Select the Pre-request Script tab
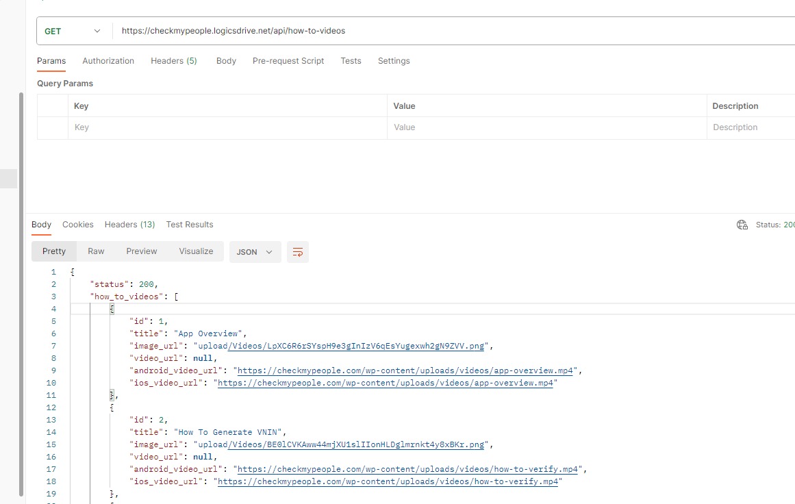This screenshot has height=504, width=795. (x=288, y=61)
